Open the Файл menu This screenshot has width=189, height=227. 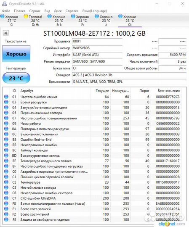tap(6, 11)
